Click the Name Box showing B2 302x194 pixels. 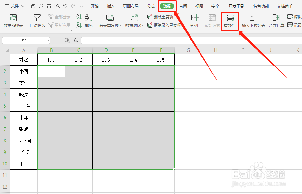(24, 41)
